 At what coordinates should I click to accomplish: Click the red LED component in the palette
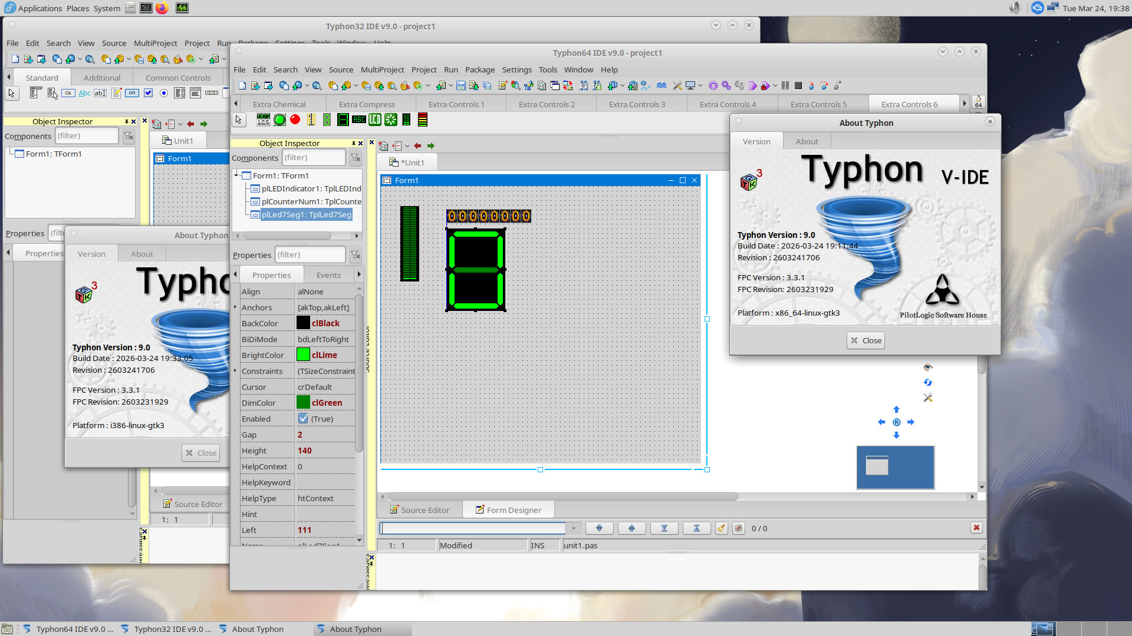pos(295,120)
